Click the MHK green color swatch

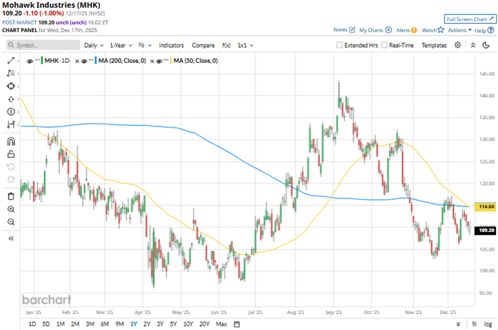pyautogui.click(x=42, y=61)
